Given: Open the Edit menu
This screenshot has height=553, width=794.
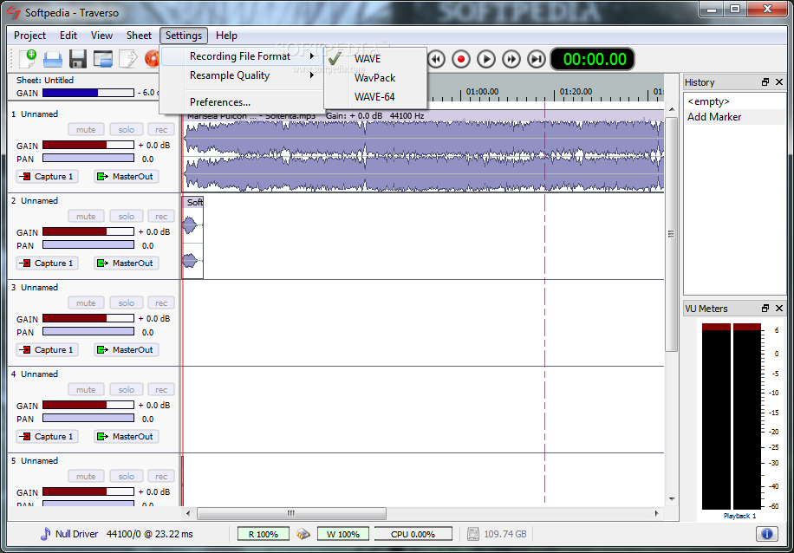Looking at the screenshot, I should pyautogui.click(x=68, y=36).
